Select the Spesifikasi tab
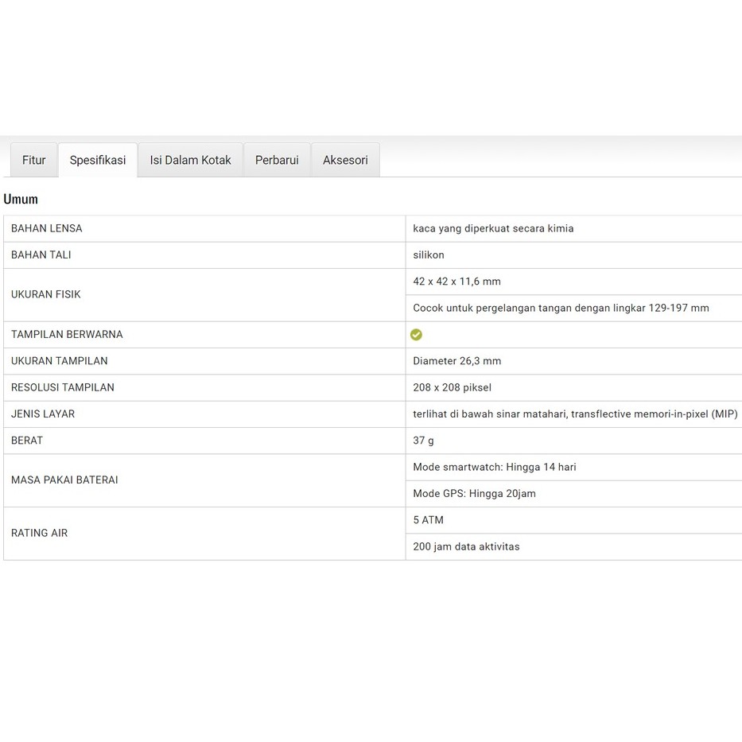The height and width of the screenshot is (742, 742). (x=98, y=160)
